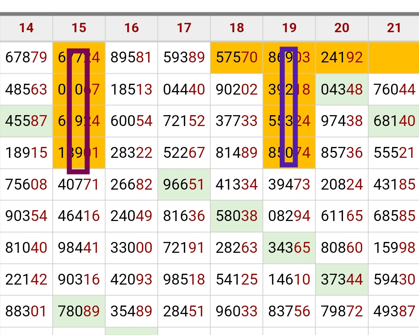Select the cell with 04440
The height and width of the screenshot is (335, 419).
(x=184, y=89)
